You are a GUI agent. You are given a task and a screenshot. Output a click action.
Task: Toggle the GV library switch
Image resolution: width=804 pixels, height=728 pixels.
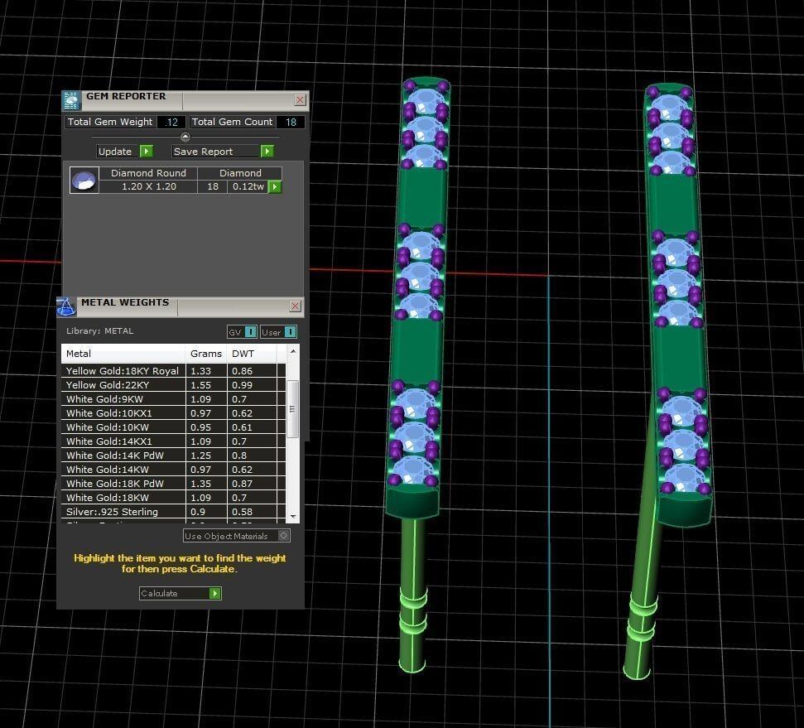pyautogui.click(x=250, y=332)
